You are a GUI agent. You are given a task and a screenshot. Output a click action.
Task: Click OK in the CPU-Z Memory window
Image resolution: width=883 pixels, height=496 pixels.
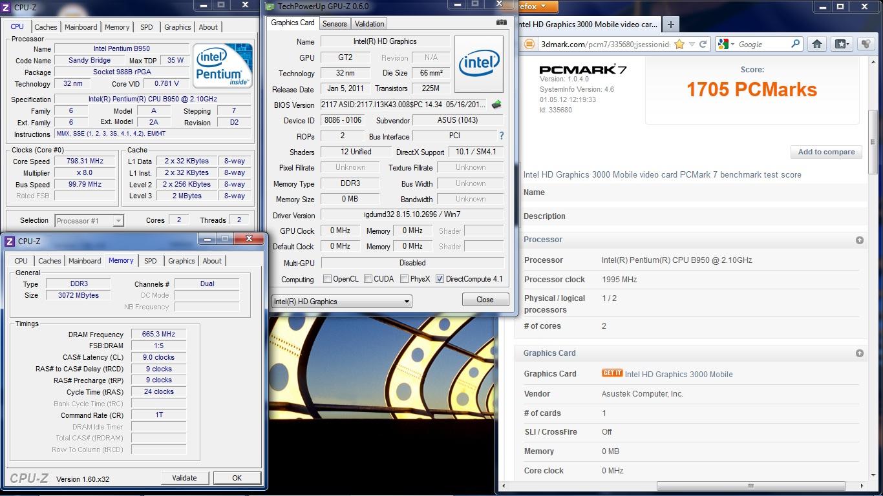click(237, 478)
